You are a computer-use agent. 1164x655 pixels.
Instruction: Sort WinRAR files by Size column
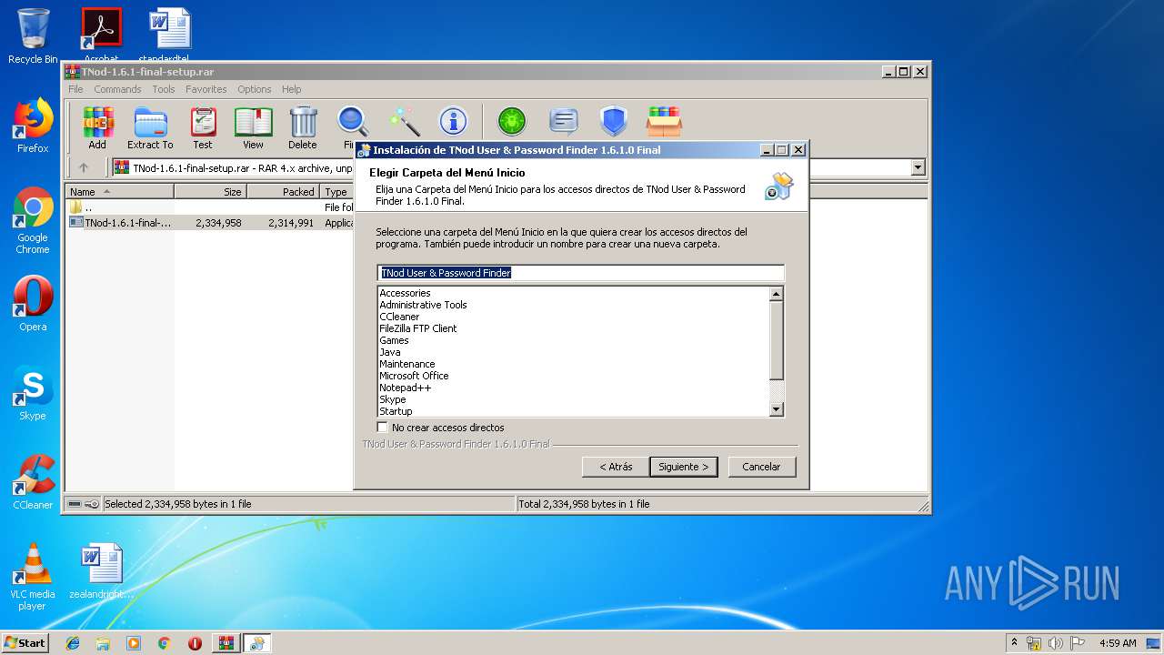point(210,192)
